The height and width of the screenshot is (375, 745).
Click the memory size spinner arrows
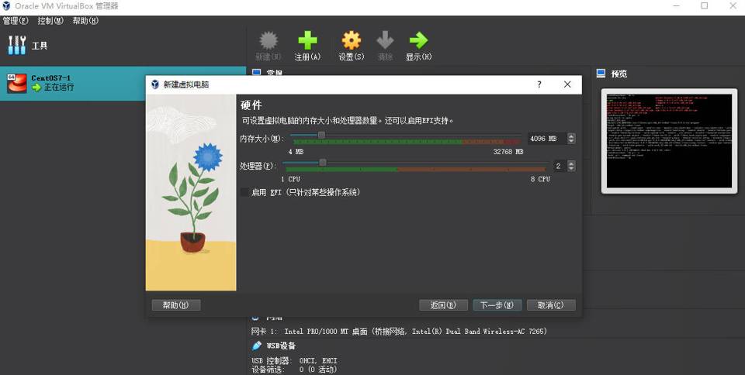click(572, 139)
